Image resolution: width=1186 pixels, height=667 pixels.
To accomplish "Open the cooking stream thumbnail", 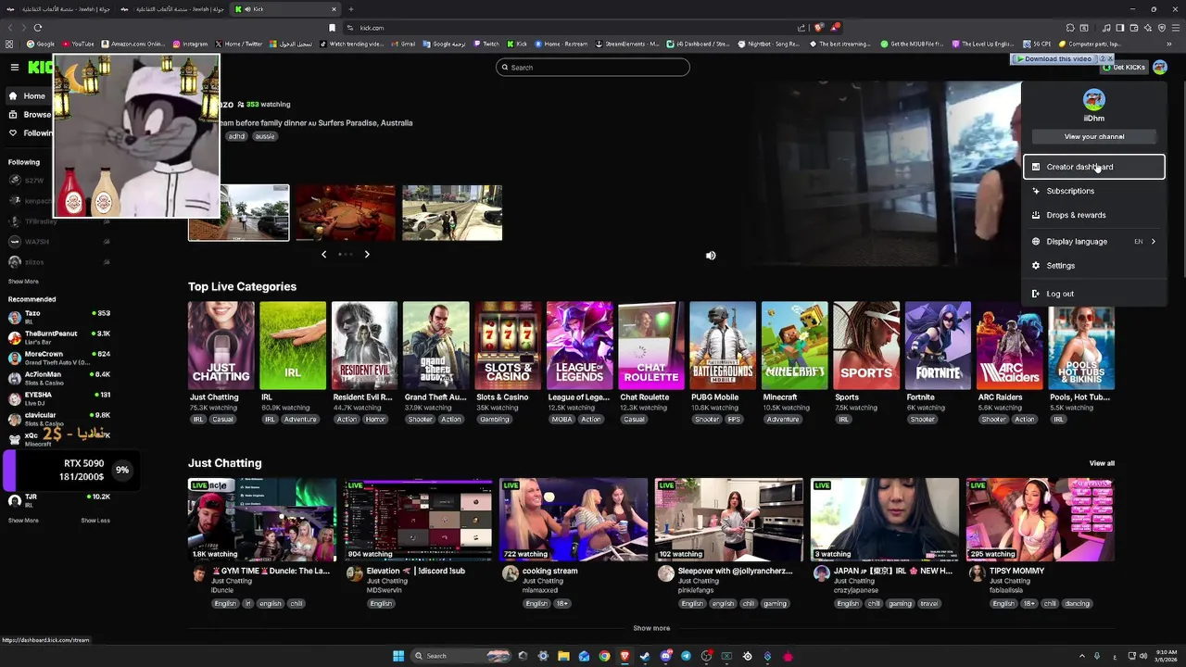I will click(x=574, y=520).
